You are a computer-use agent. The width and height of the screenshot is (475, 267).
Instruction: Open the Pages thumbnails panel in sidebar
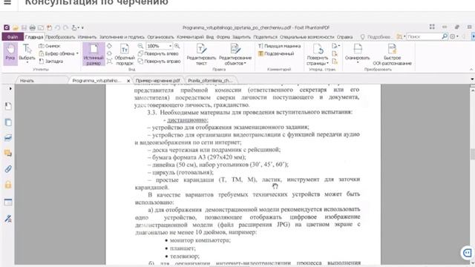point(8,122)
